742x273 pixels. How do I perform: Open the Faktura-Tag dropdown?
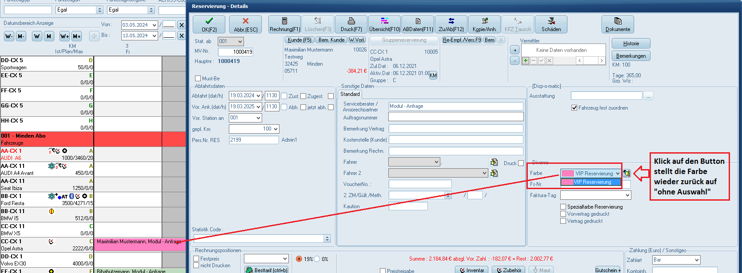tap(627, 195)
